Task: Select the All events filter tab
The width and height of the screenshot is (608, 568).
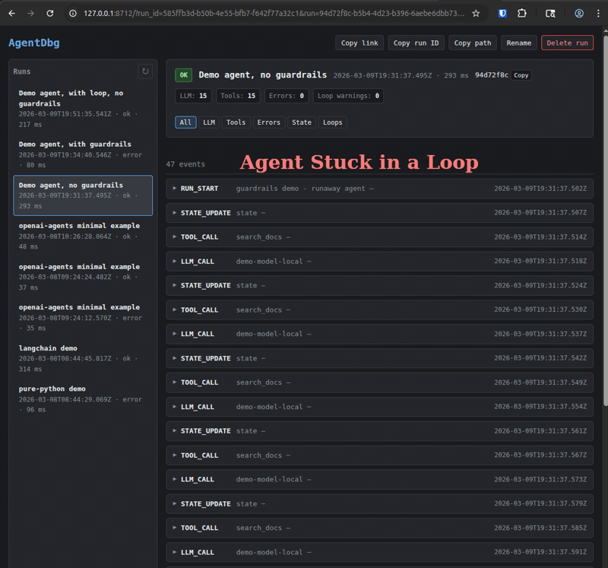Action: click(x=185, y=122)
